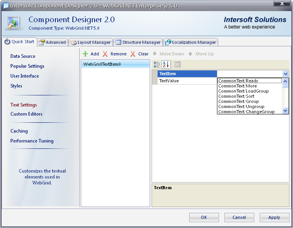Click the Localization Manager globe icon

[168, 42]
